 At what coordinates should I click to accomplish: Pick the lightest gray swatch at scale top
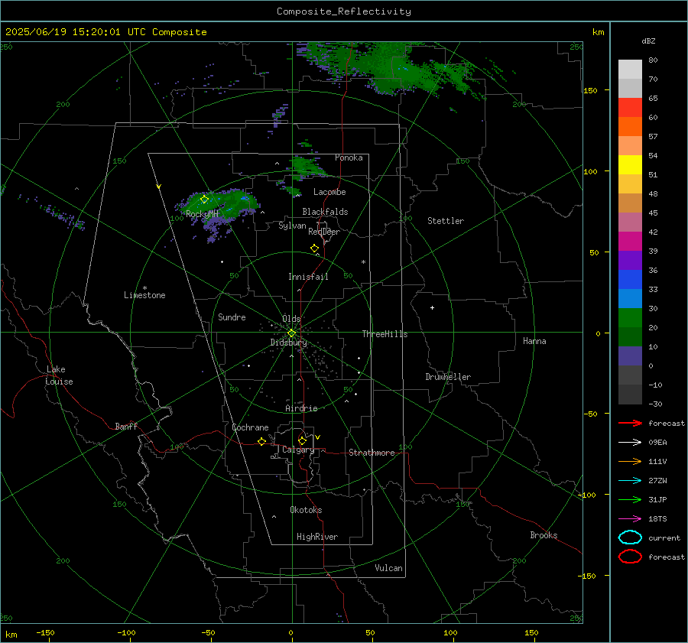coord(630,69)
